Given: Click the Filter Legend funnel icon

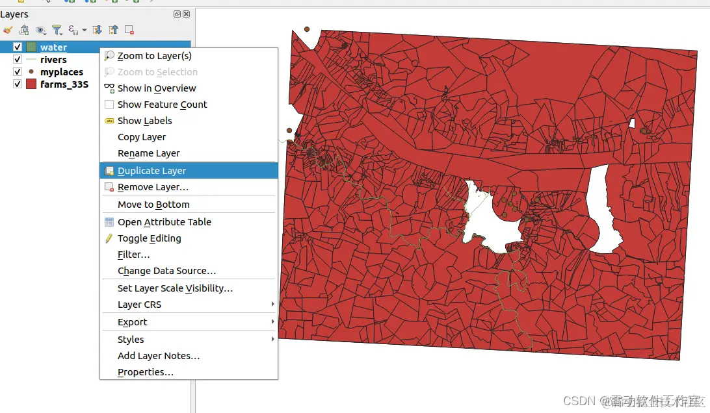Looking at the screenshot, I should click(x=57, y=31).
